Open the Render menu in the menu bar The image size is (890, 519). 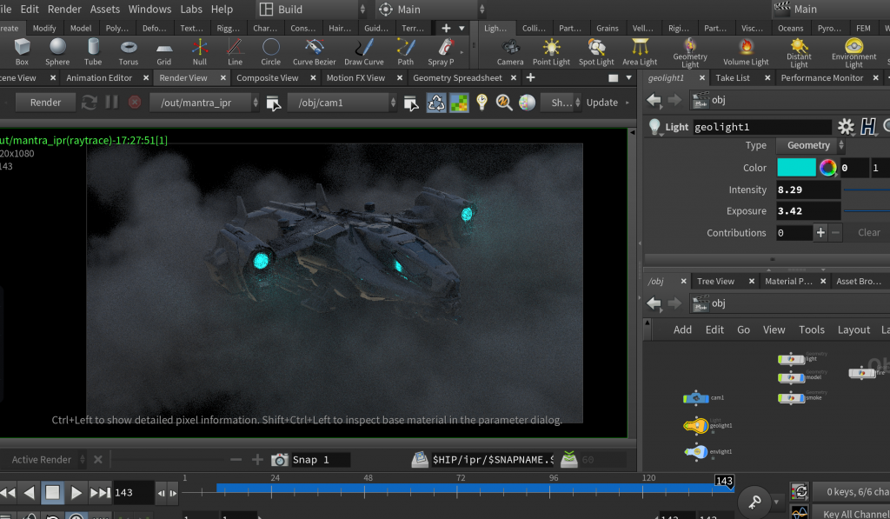[x=64, y=9]
